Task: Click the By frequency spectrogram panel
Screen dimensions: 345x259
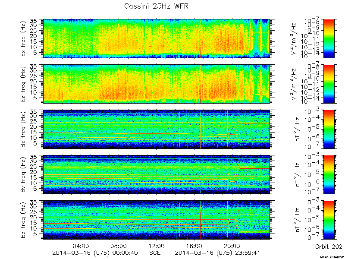Action: tap(157, 175)
